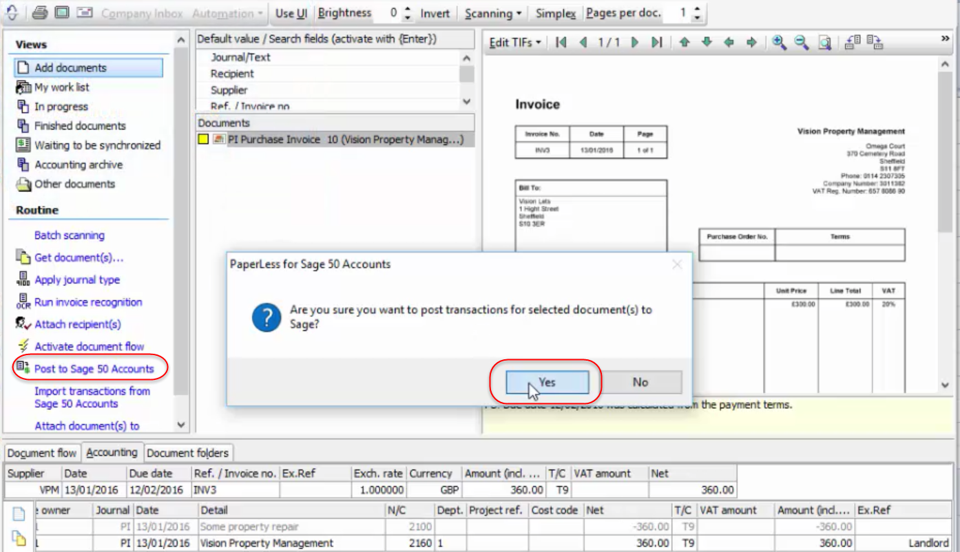Decrease Pages per doc. with down arrow
The width and height of the screenshot is (960, 552).
pyautogui.click(x=697, y=17)
